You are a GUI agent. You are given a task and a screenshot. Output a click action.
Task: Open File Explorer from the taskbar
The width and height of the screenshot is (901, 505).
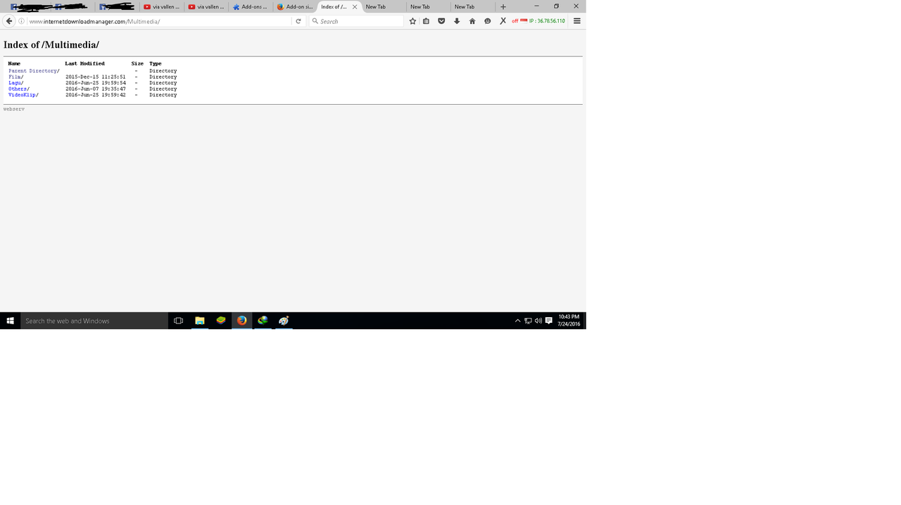click(200, 321)
